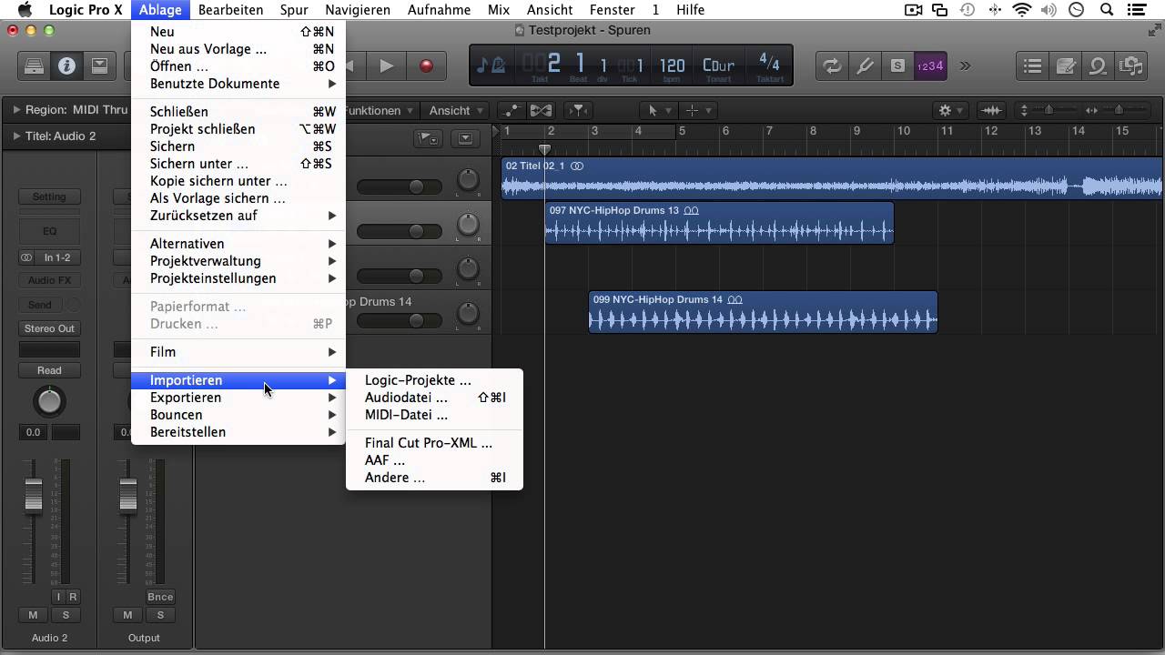The image size is (1165, 655).
Task: Expand the Region: MIDI Thru disclosure triangle
Action: tap(15, 109)
